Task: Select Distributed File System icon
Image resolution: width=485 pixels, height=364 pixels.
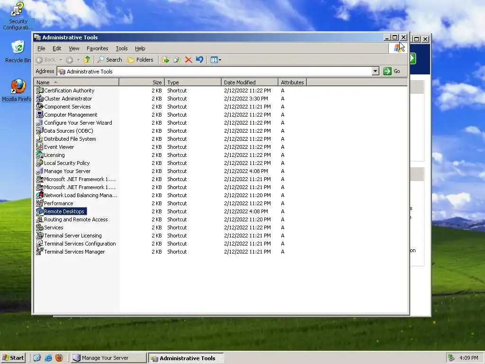Action: coord(40,139)
